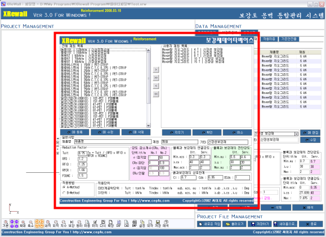Click the 확대 zoom-in toolbar icon
Screen dimensions: 326x237
23,223
